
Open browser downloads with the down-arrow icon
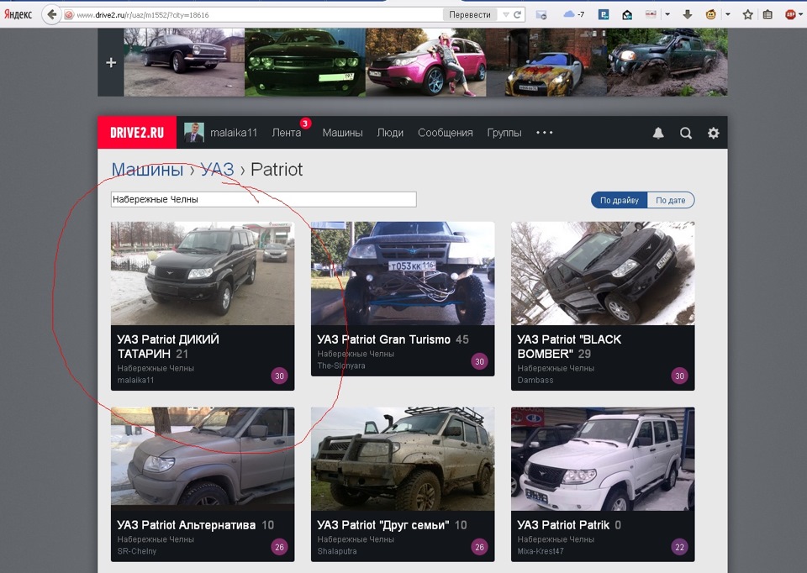tap(687, 15)
